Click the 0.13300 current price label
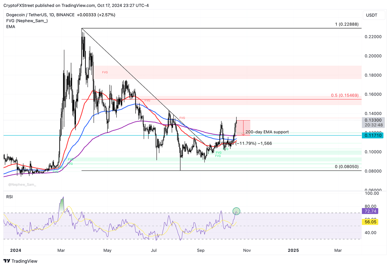The width and height of the screenshot is (390, 267). (373, 120)
